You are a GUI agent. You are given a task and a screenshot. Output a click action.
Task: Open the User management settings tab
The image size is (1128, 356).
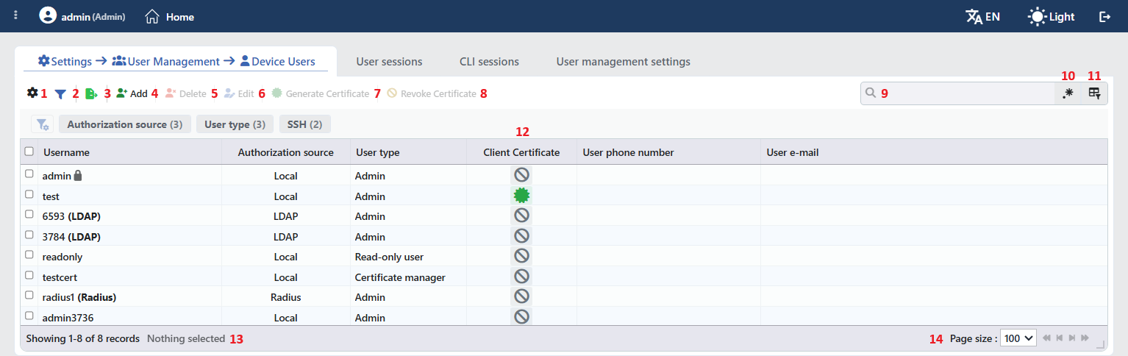pyautogui.click(x=623, y=62)
